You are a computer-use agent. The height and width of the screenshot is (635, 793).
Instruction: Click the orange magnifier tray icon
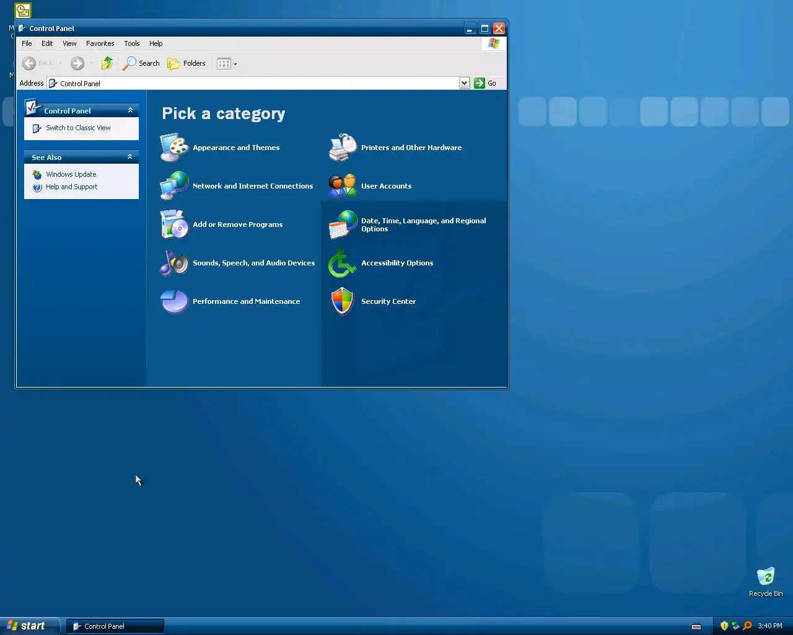pyautogui.click(x=747, y=626)
